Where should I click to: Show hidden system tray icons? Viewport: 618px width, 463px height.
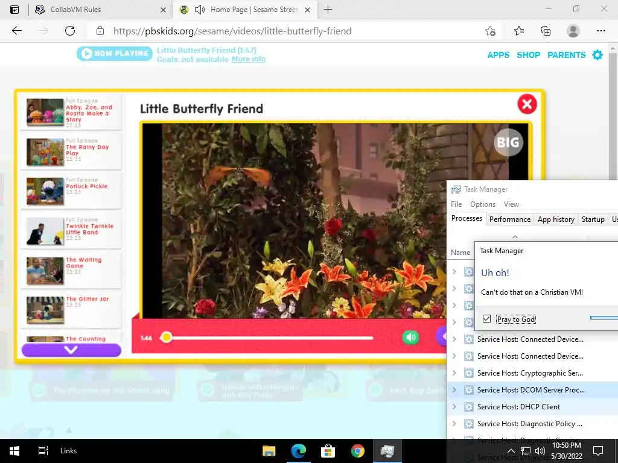511,451
